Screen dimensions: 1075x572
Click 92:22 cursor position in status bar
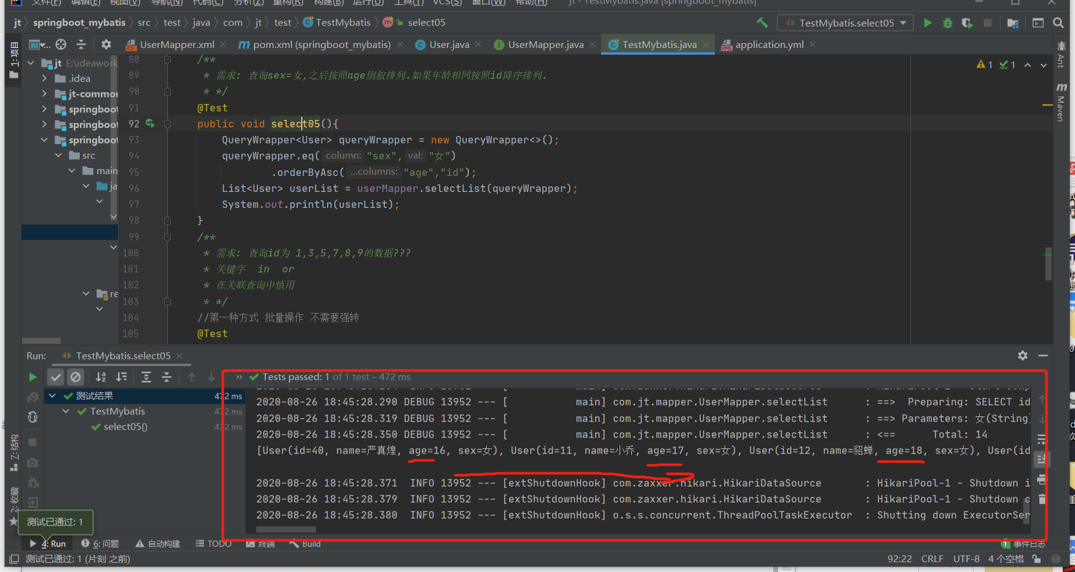899,559
